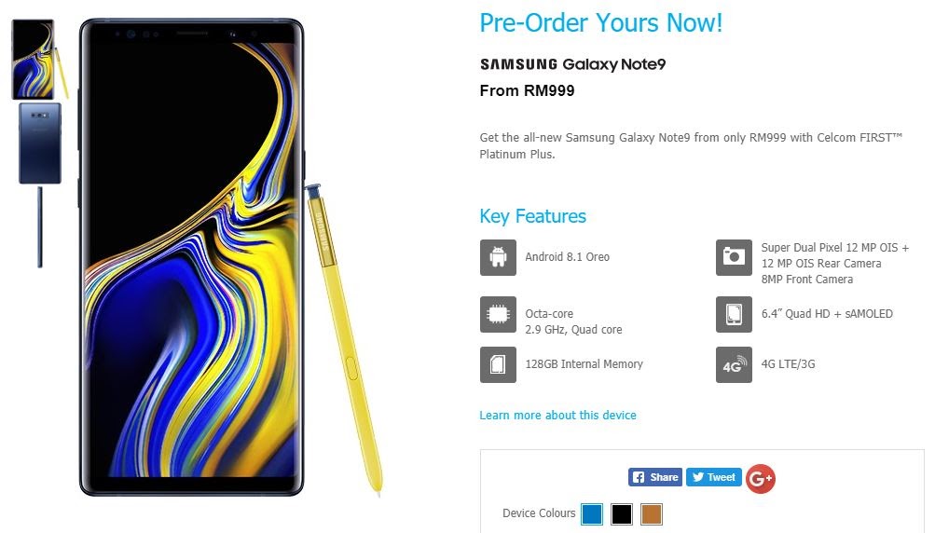Select the copper device colour

[652, 514]
